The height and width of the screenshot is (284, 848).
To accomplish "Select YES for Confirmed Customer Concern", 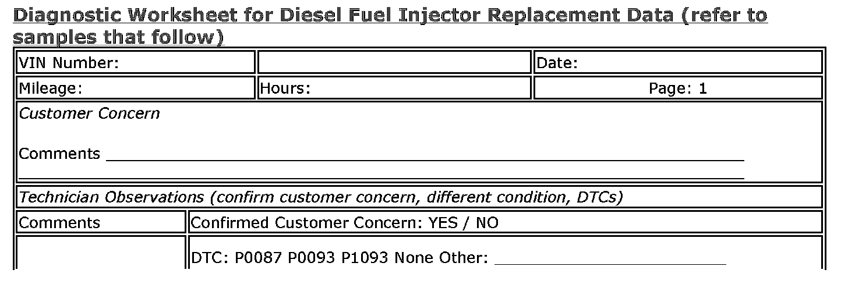I will click(x=443, y=223).
